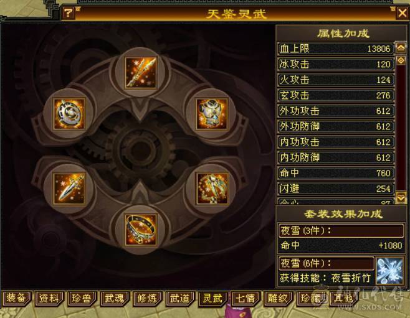The image size is (410, 318).
Task: Select the white armor chestplate slot
Action: [212, 114]
